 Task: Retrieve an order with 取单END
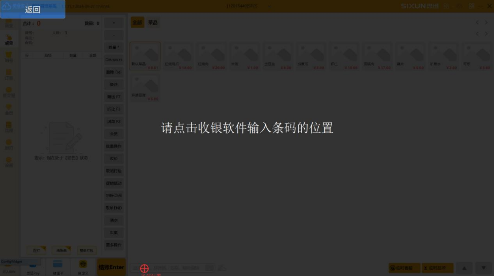114,208
